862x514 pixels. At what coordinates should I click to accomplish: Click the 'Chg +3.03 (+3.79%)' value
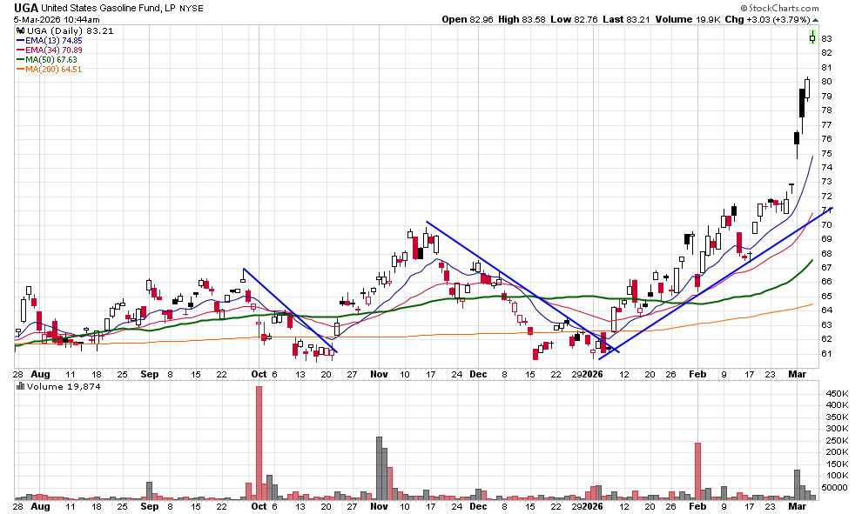[x=767, y=19]
